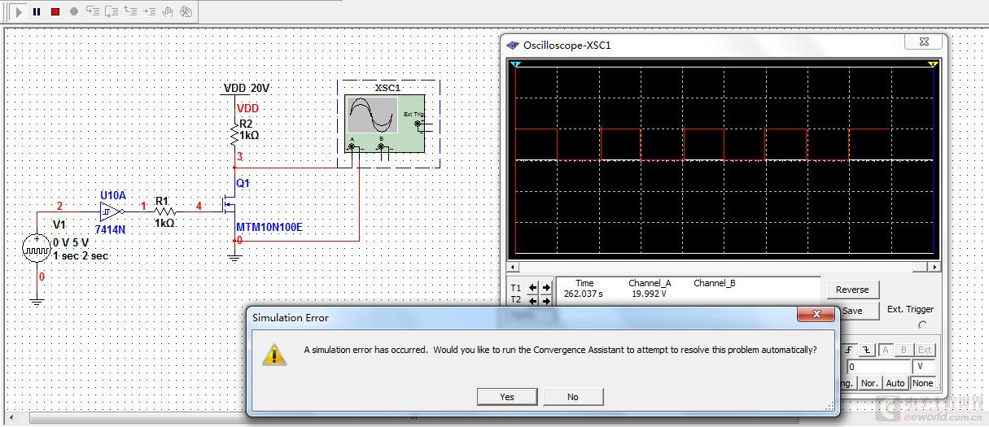Click the Channel_B column header
Image resolution: width=989 pixels, height=427 pixels.
[x=714, y=283]
